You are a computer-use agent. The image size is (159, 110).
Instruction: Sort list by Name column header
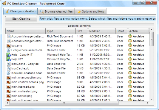25,31
